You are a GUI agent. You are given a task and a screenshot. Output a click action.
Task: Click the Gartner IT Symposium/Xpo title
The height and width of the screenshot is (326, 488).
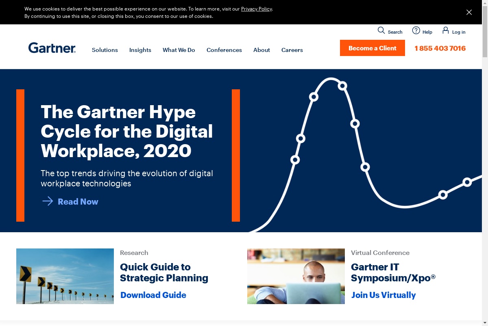point(393,272)
